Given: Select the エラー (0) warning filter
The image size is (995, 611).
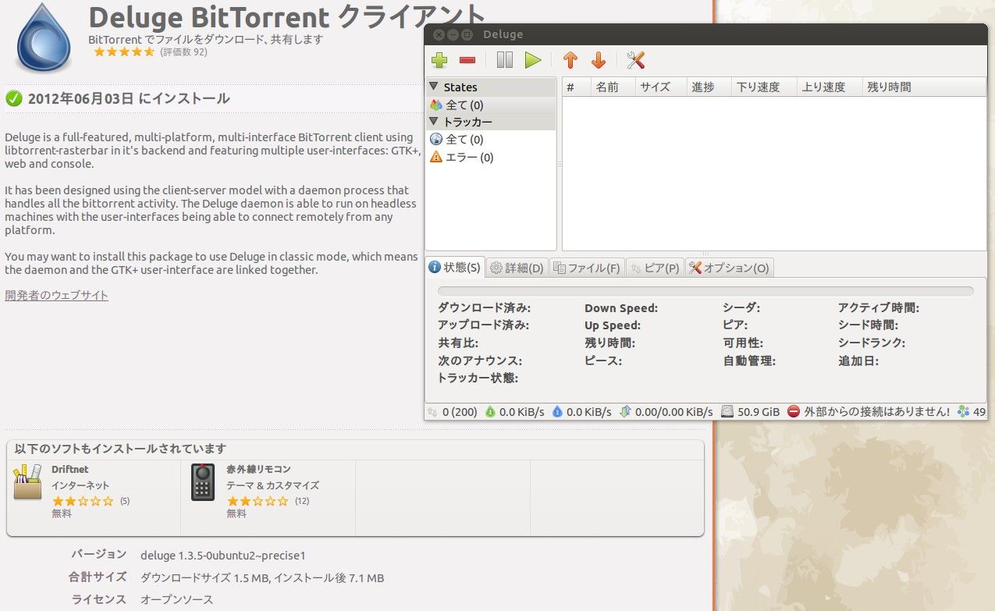Looking at the screenshot, I should 491,158.
